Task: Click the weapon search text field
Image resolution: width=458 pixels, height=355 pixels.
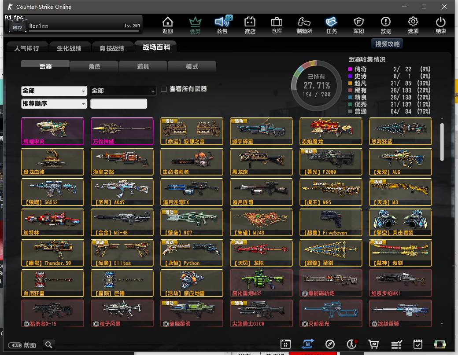Action: pos(118,103)
